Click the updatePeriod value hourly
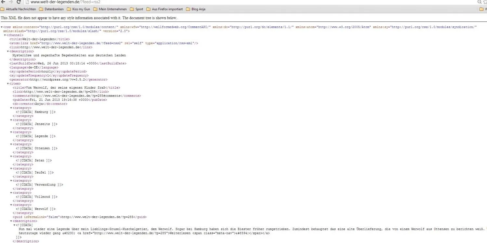The image size is (487, 243). point(47,71)
